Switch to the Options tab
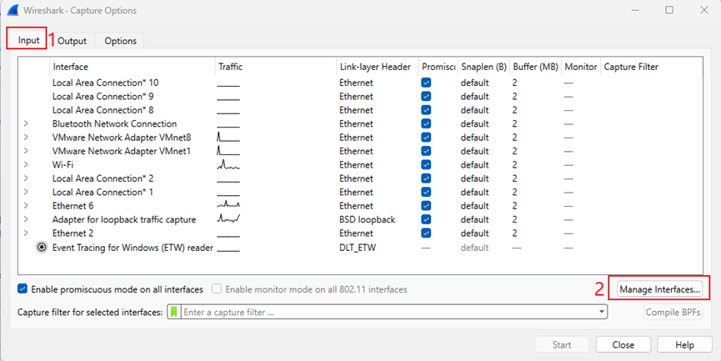The width and height of the screenshot is (721, 361). pos(121,41)
